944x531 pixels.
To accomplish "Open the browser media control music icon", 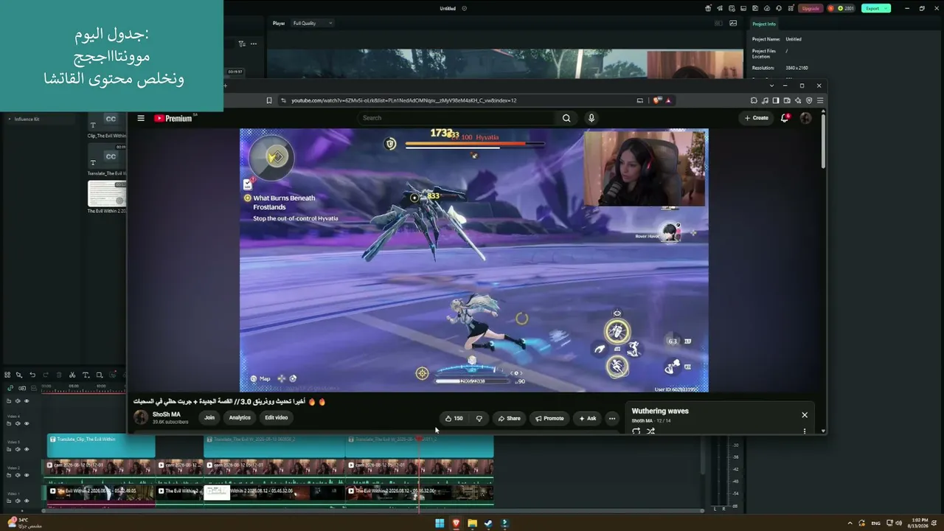I will 765,100.
